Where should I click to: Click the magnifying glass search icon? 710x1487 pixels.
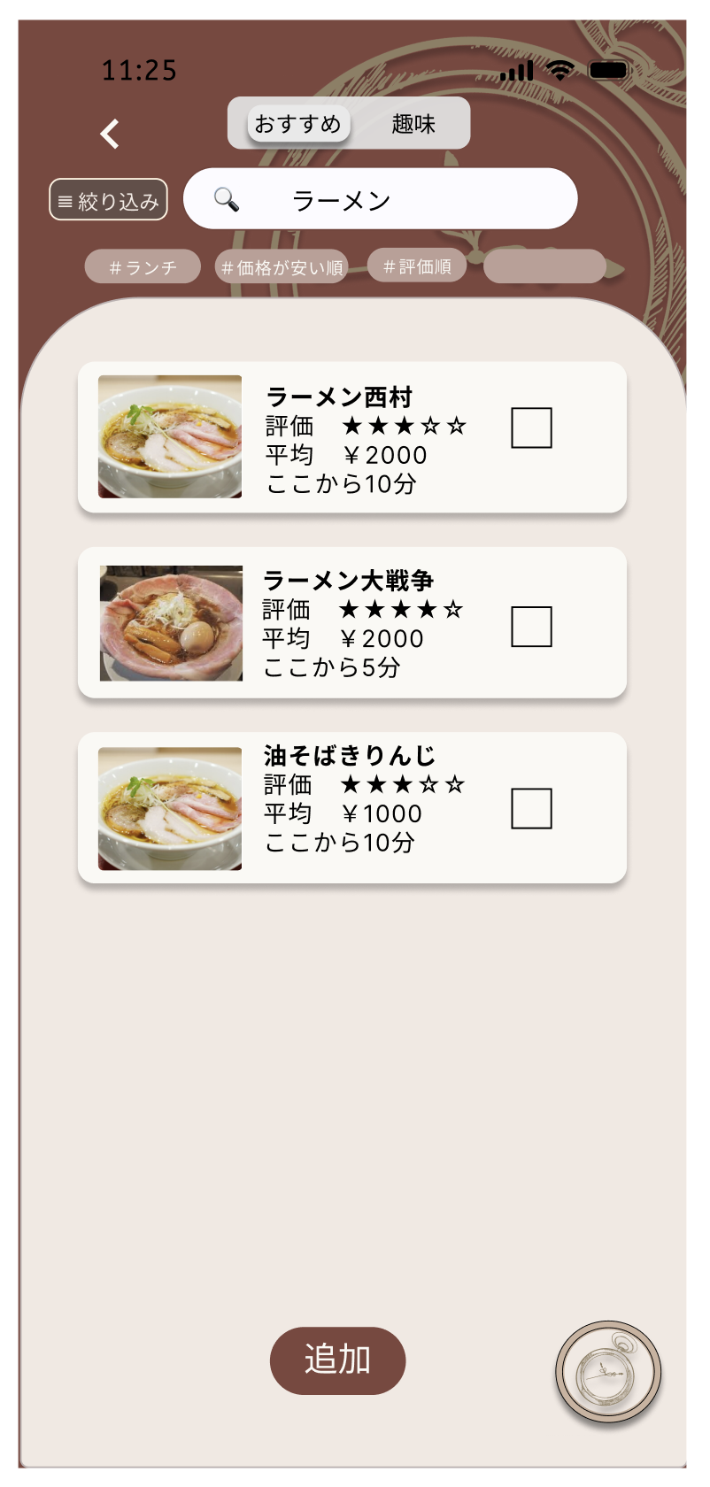[x=227, y=199]
